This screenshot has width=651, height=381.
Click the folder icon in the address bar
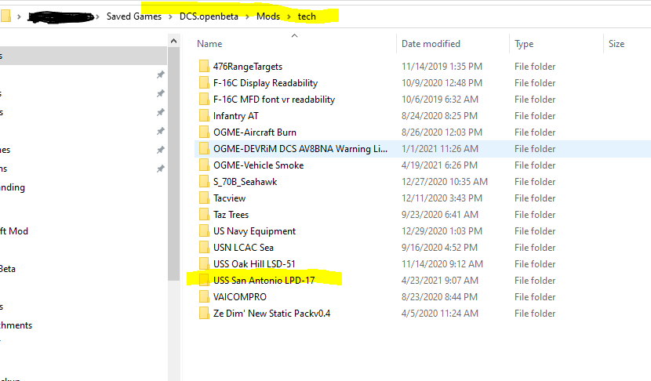pos(5,16)
